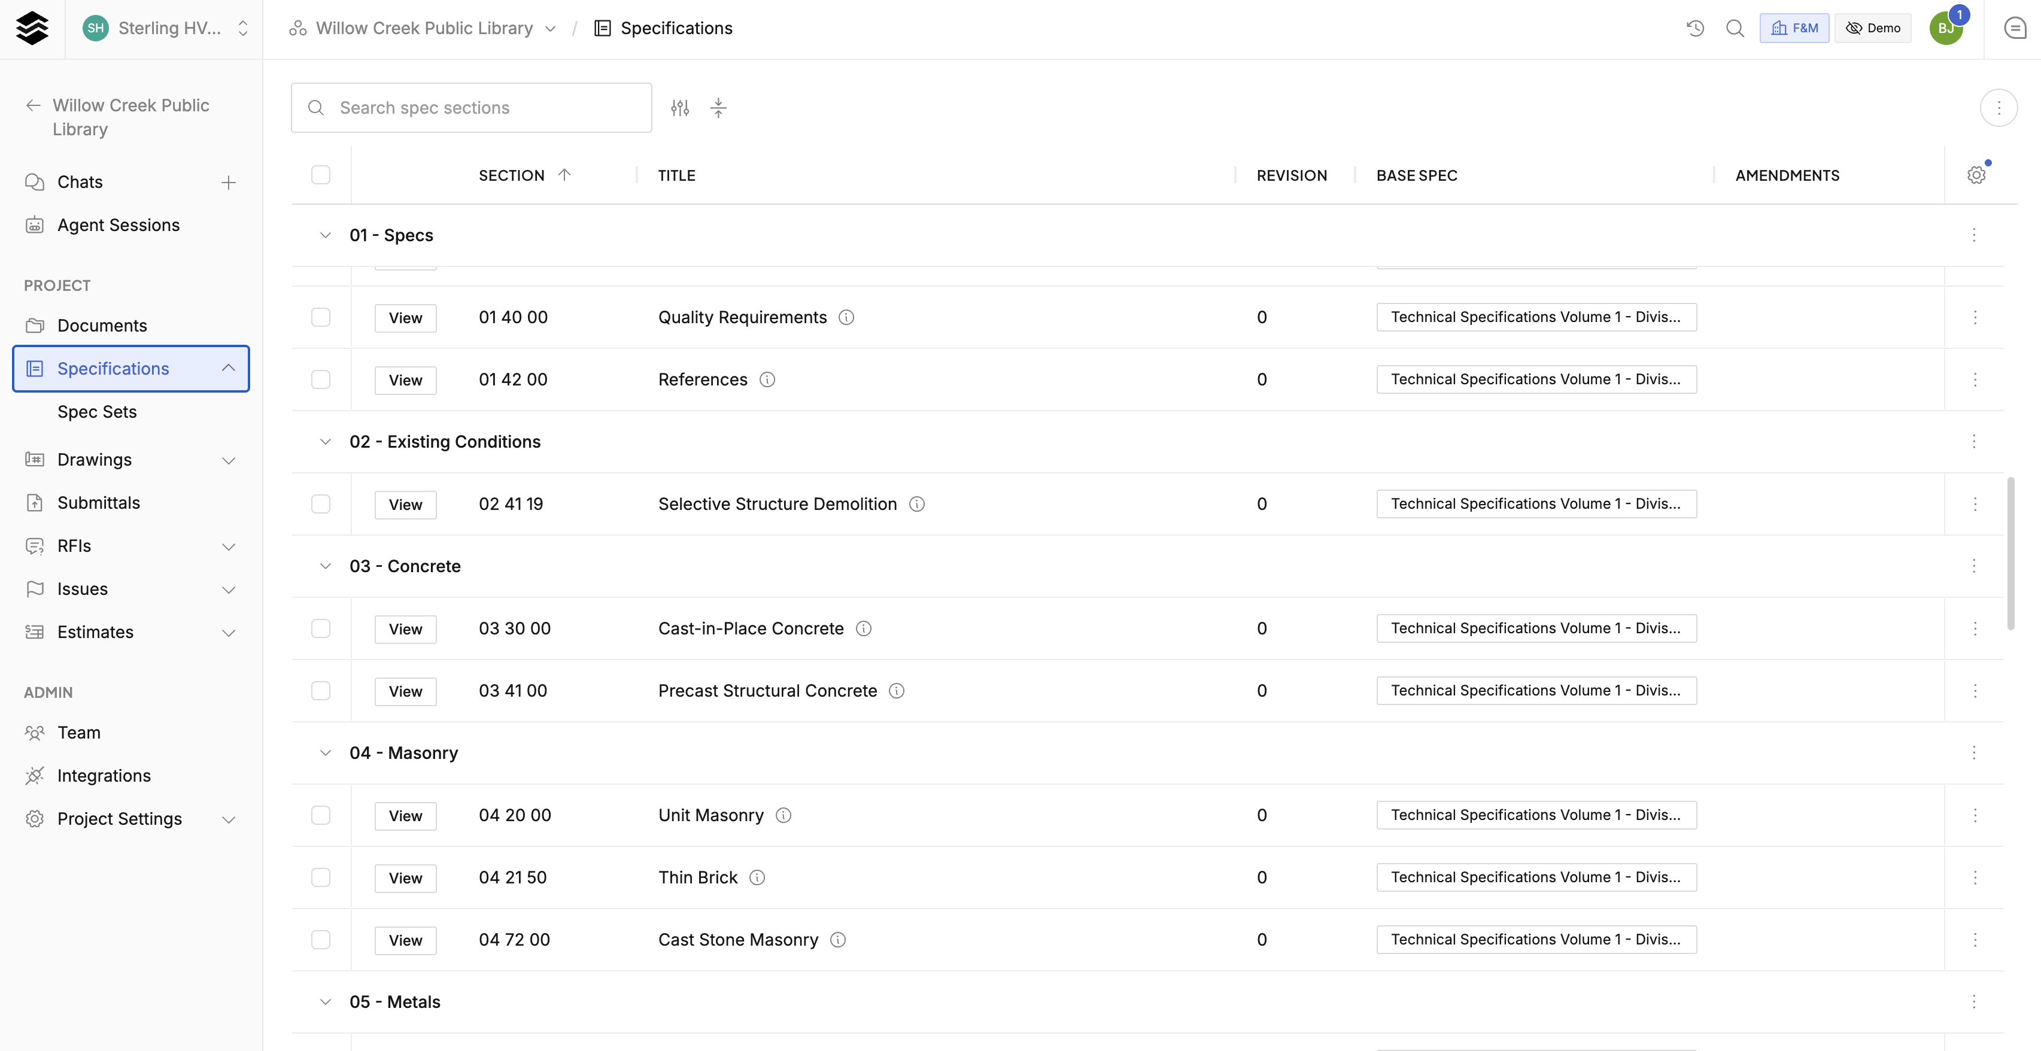Collapse the 05 - Metals group
2041x1051 pixels.
click(x=325, y=1002)
